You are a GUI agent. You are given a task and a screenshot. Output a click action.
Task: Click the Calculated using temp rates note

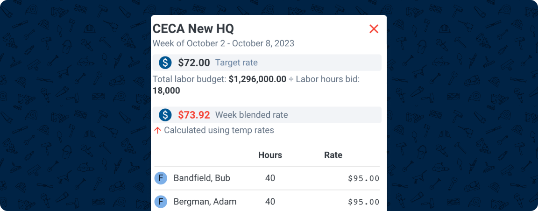[219, 130]
